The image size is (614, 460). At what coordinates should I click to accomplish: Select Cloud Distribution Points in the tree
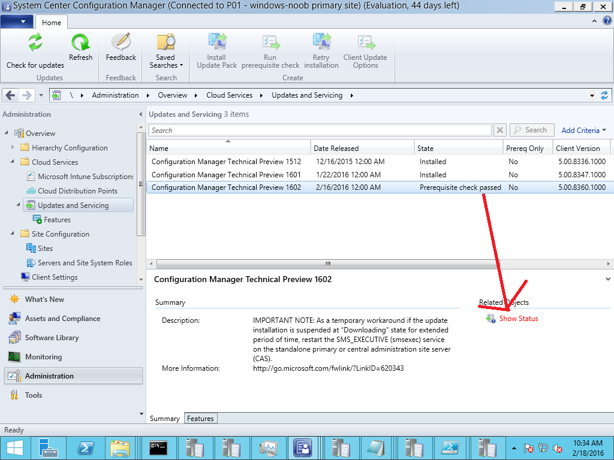(x=72, y=191)
